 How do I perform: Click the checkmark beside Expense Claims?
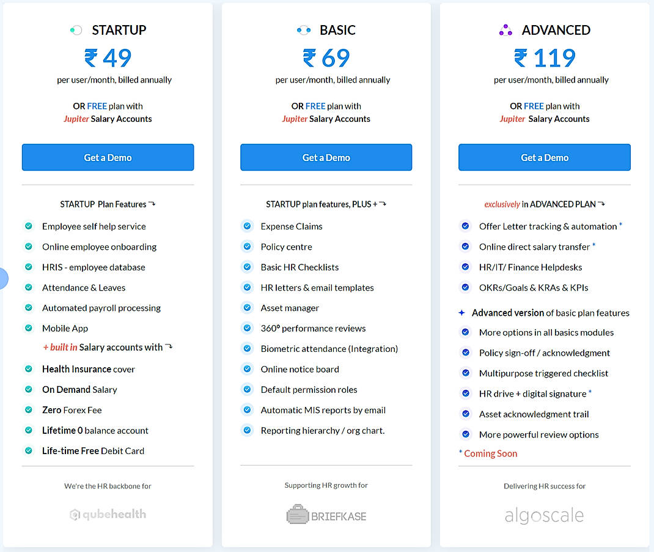click(247, 226)
